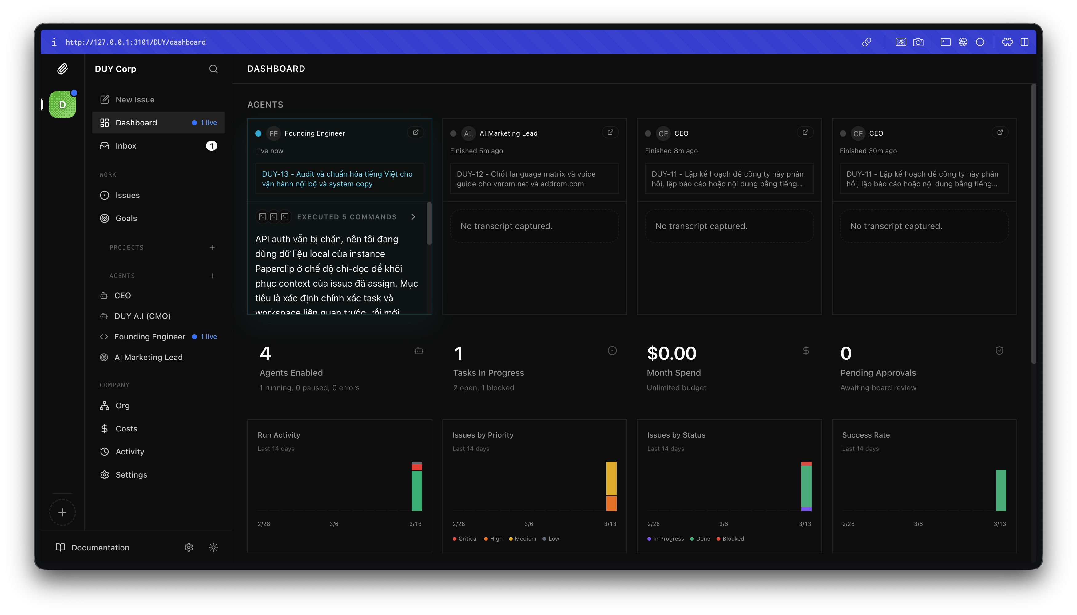Toggle the split panel icon in the top bar
The image size is (1077, 615).
pyautogui.click(x=1024, y=42)
